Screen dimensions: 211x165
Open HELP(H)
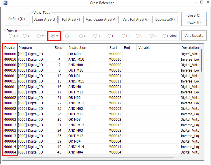tap(194, 22)
